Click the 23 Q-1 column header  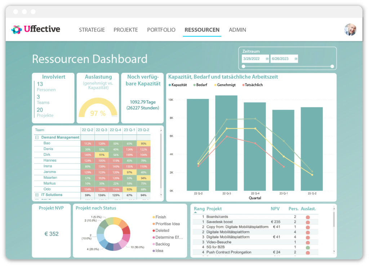[x=129, y=130]
